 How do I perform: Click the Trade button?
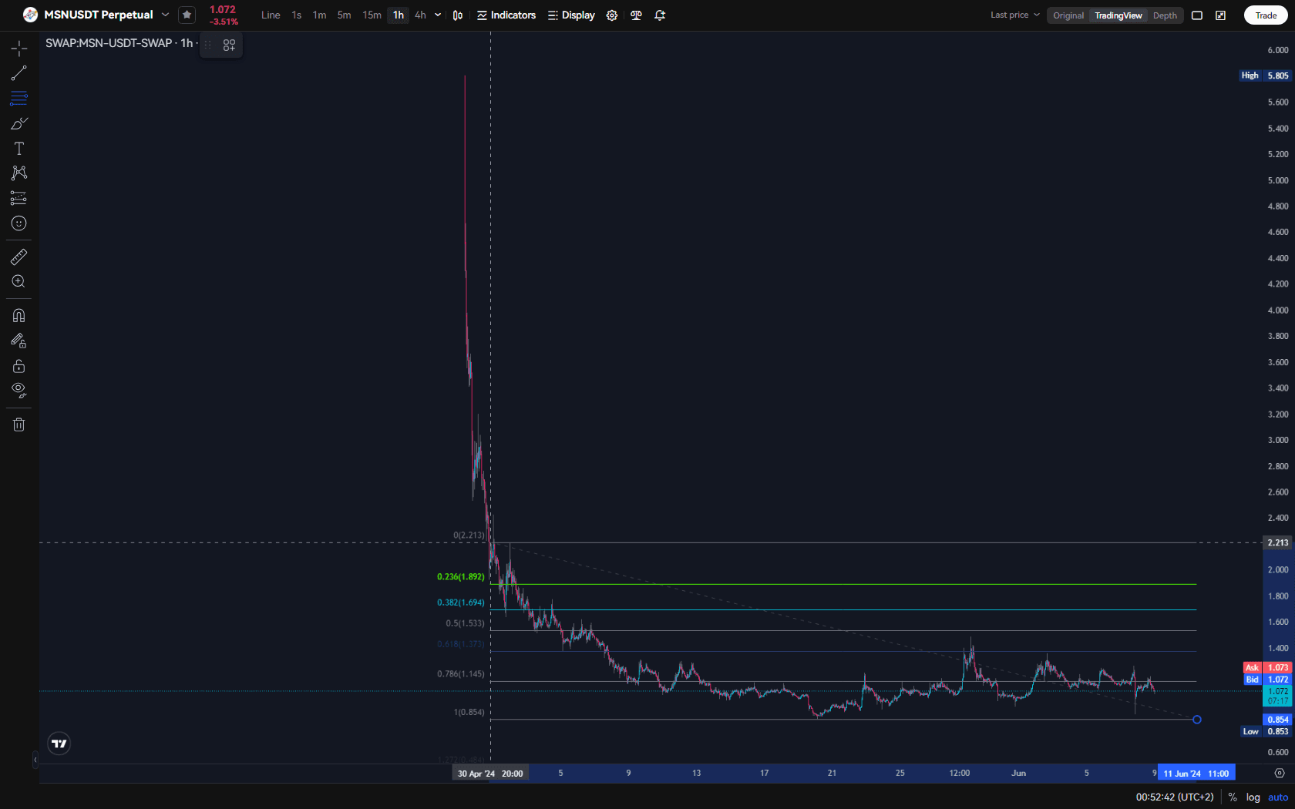[1266, 15]
